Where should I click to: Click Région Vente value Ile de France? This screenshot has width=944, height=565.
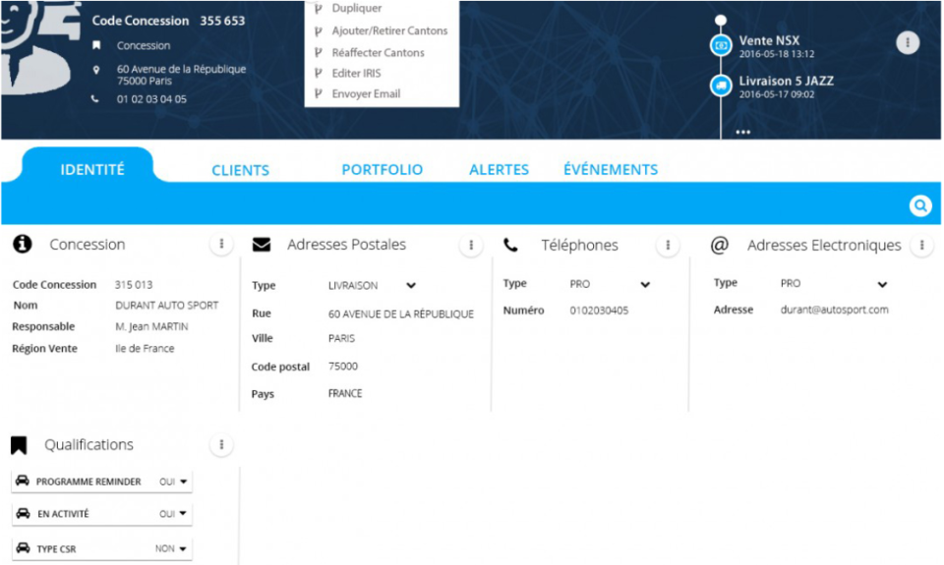pos(145,349)
